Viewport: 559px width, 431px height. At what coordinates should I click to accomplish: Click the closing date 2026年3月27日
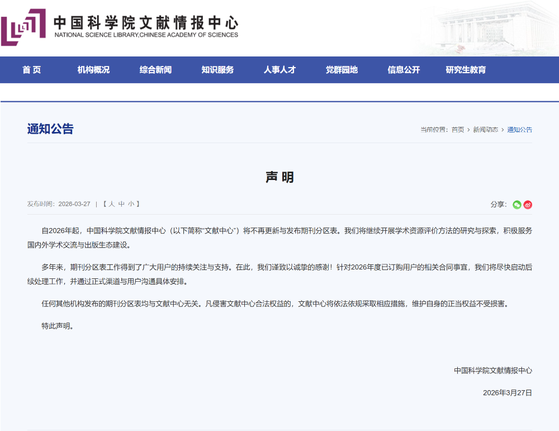point(508,393)
